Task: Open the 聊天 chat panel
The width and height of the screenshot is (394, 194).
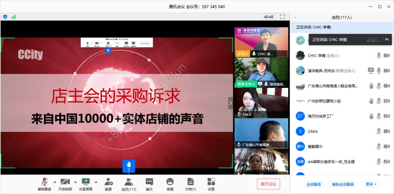Action: (x=149, y=184)
